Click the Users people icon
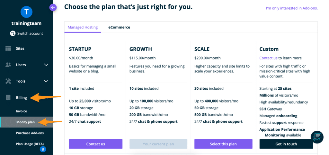This screenshot has width=329, height=155. coord(8,65)
